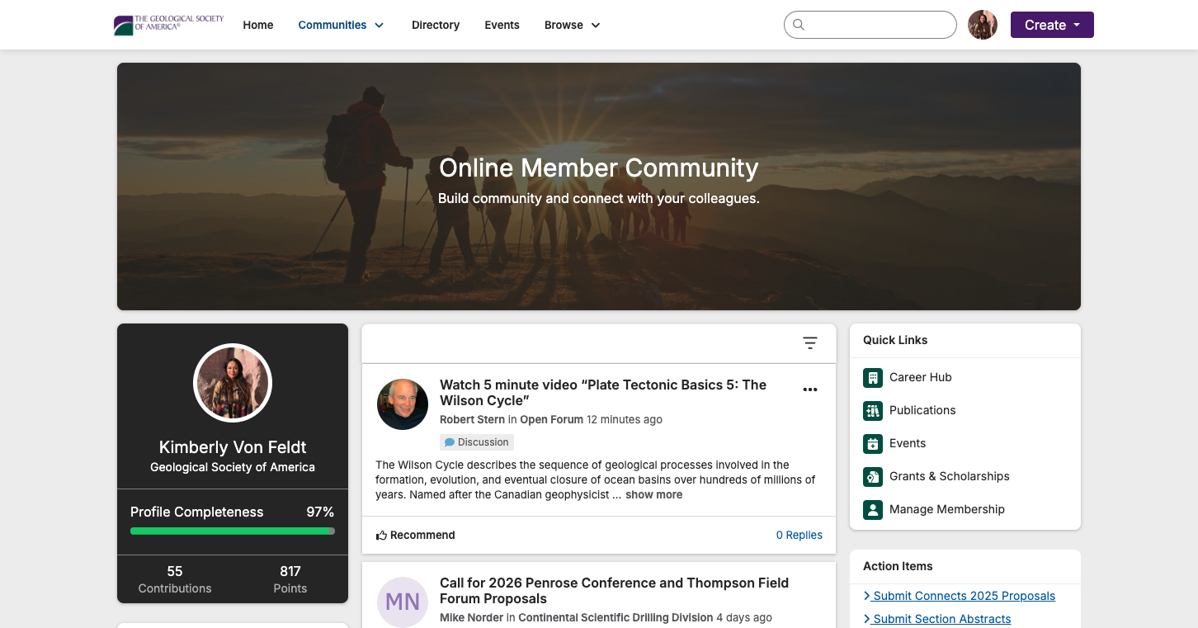Open the three-dot menu on Wilson Cycle post
This screenshot has height=628, width=1198.
tap(810, 390)
